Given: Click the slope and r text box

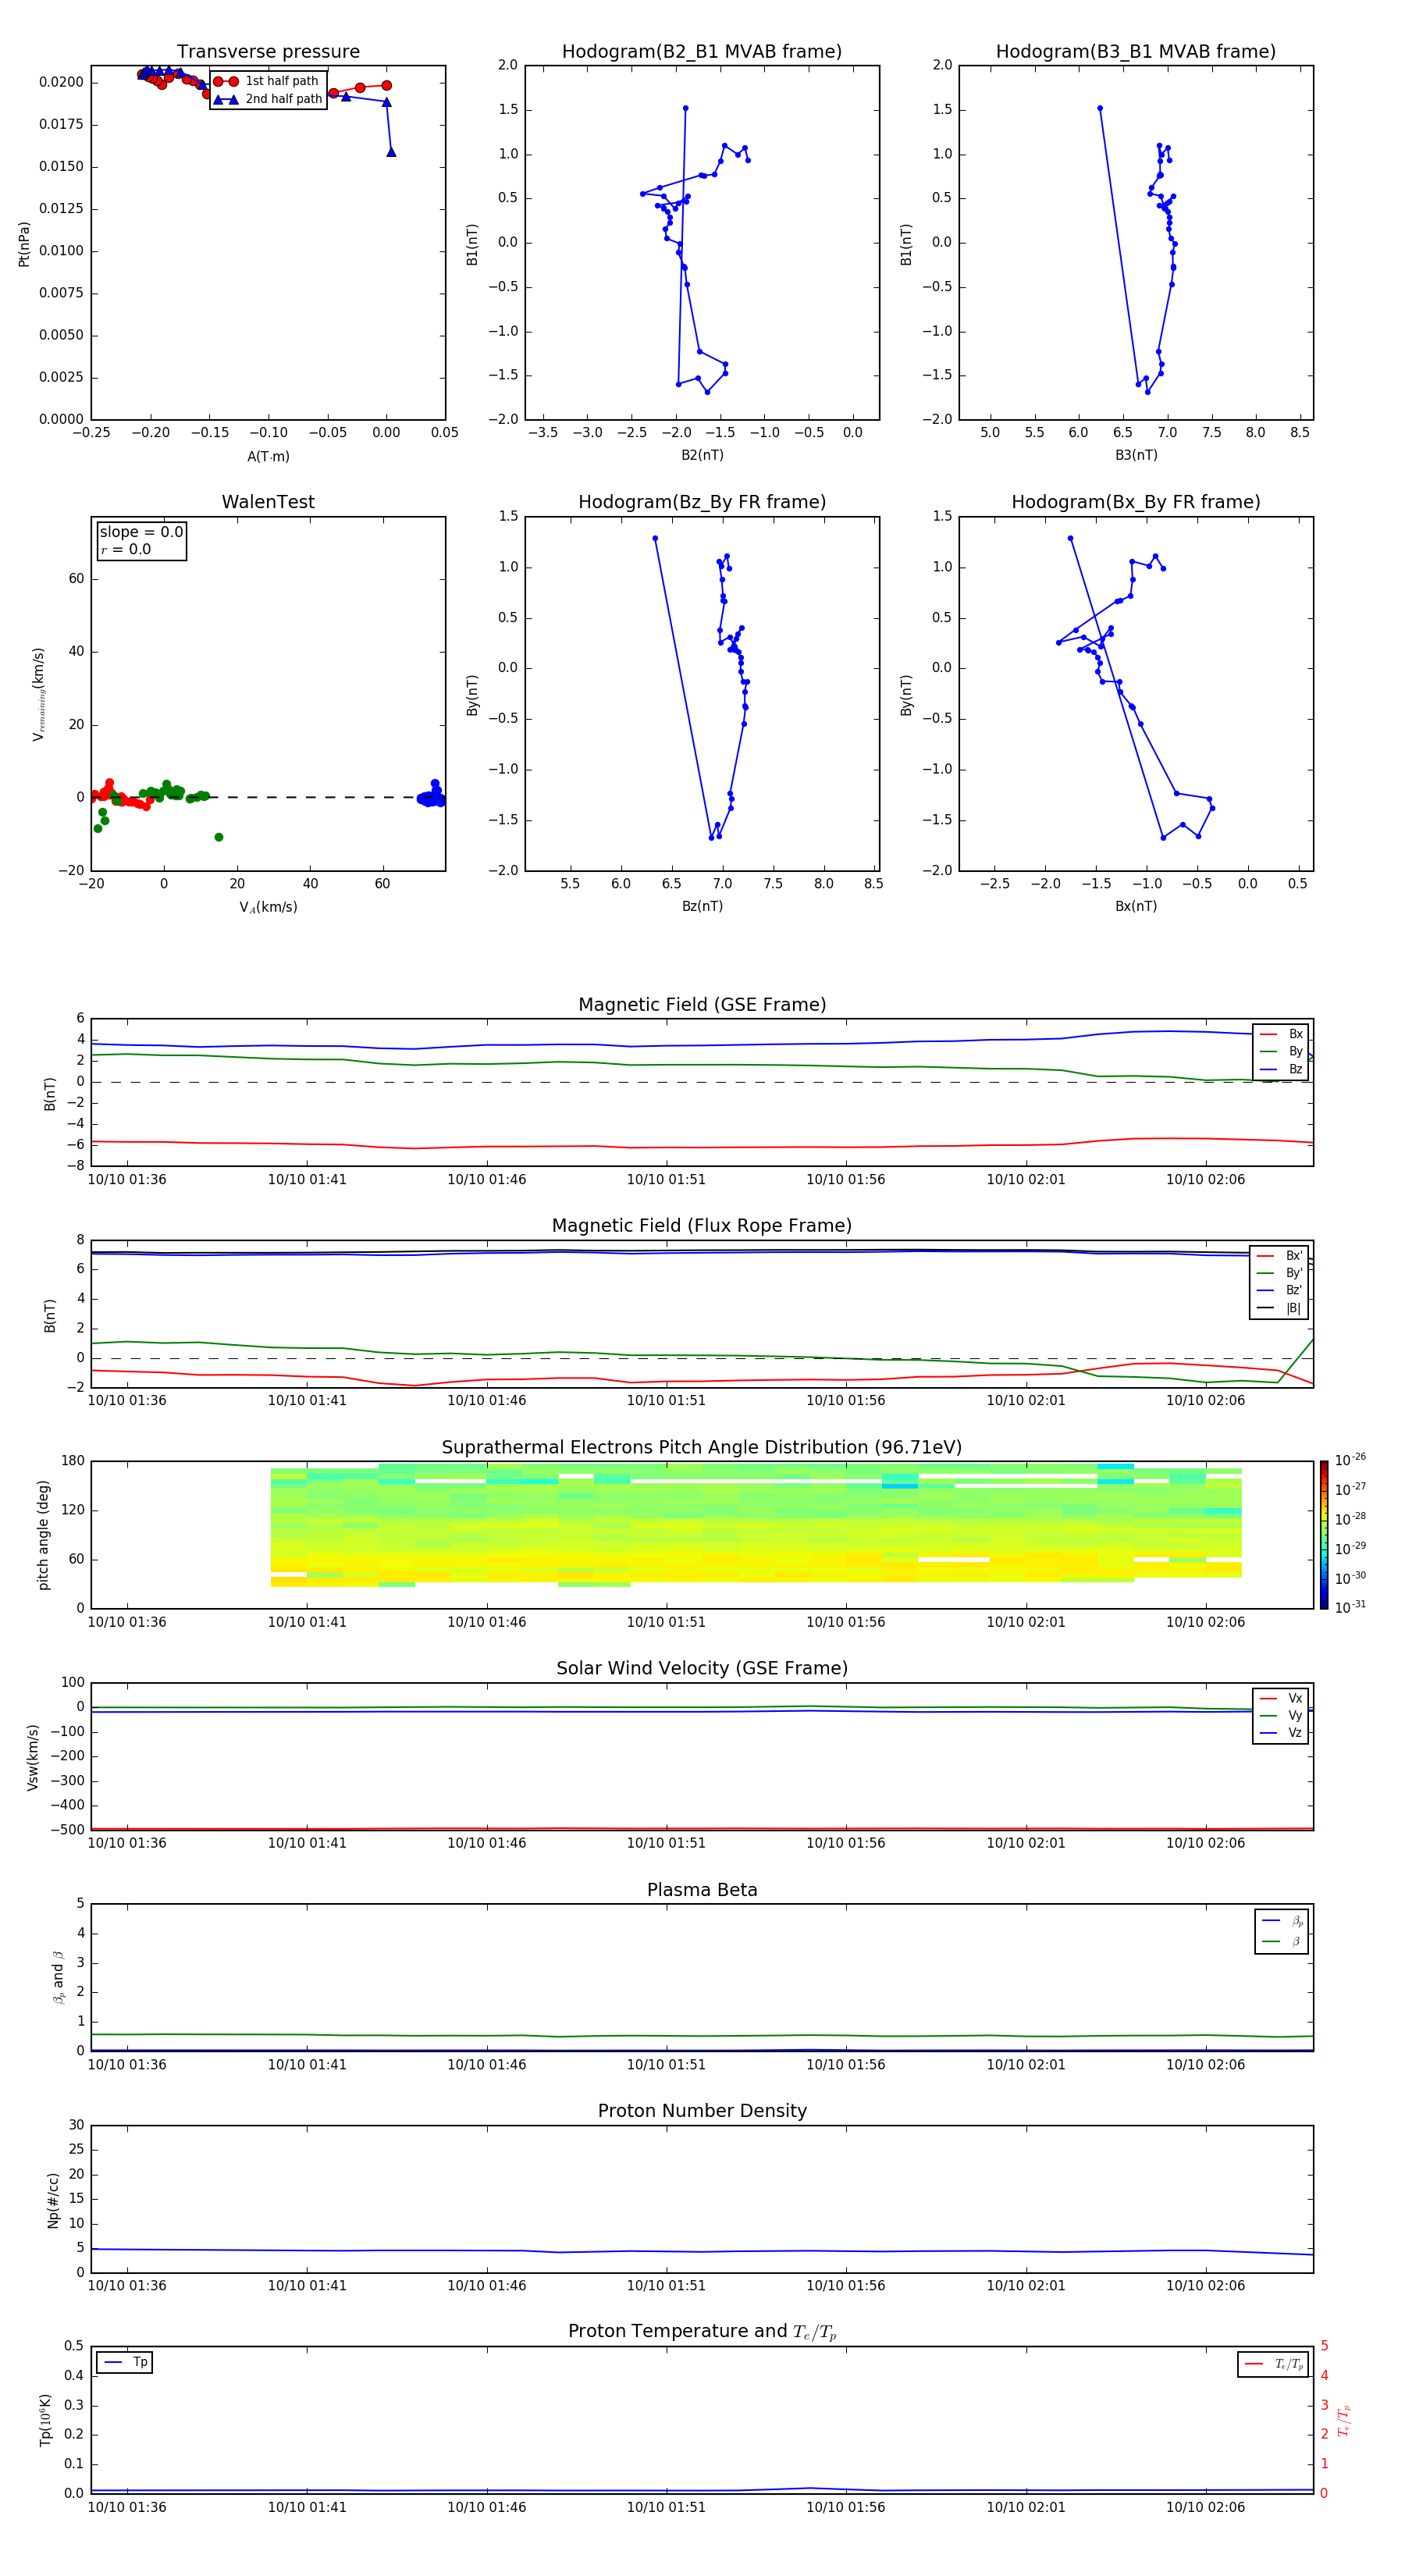Looking at the screenshot, I should click(141, 541).
